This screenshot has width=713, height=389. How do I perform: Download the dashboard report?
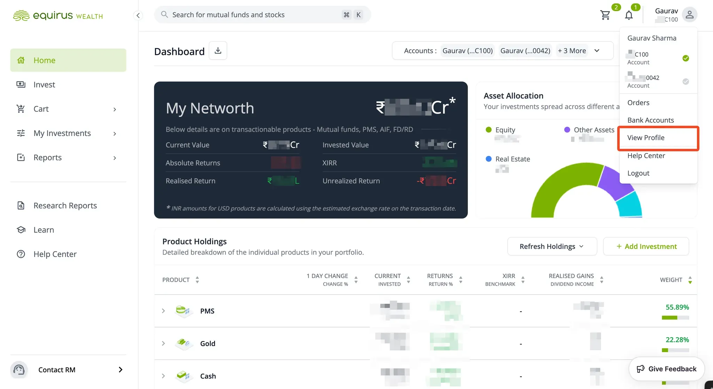click(x=218, y=50)
